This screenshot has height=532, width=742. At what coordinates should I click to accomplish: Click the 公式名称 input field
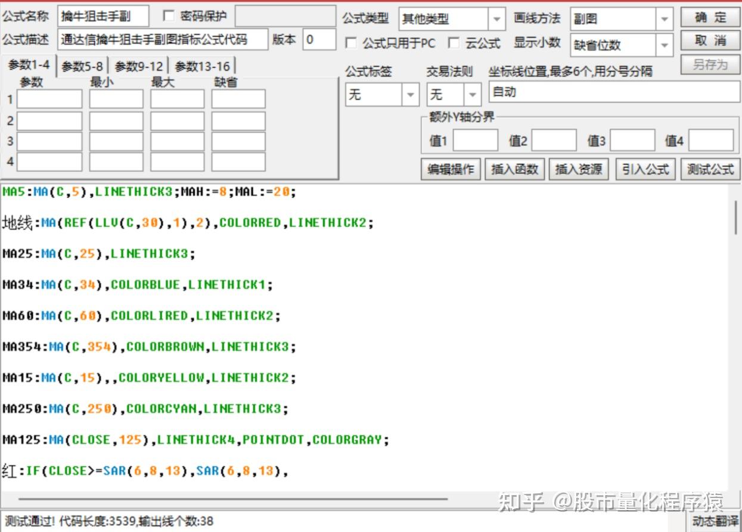(x=103, y=16)
